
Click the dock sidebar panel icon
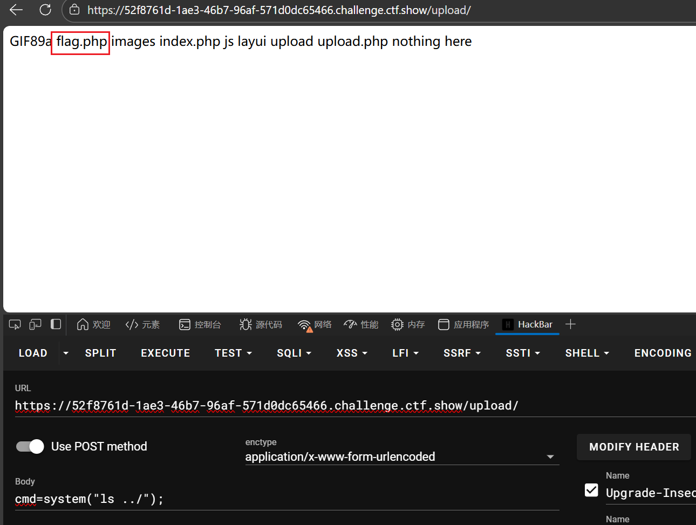56,324
